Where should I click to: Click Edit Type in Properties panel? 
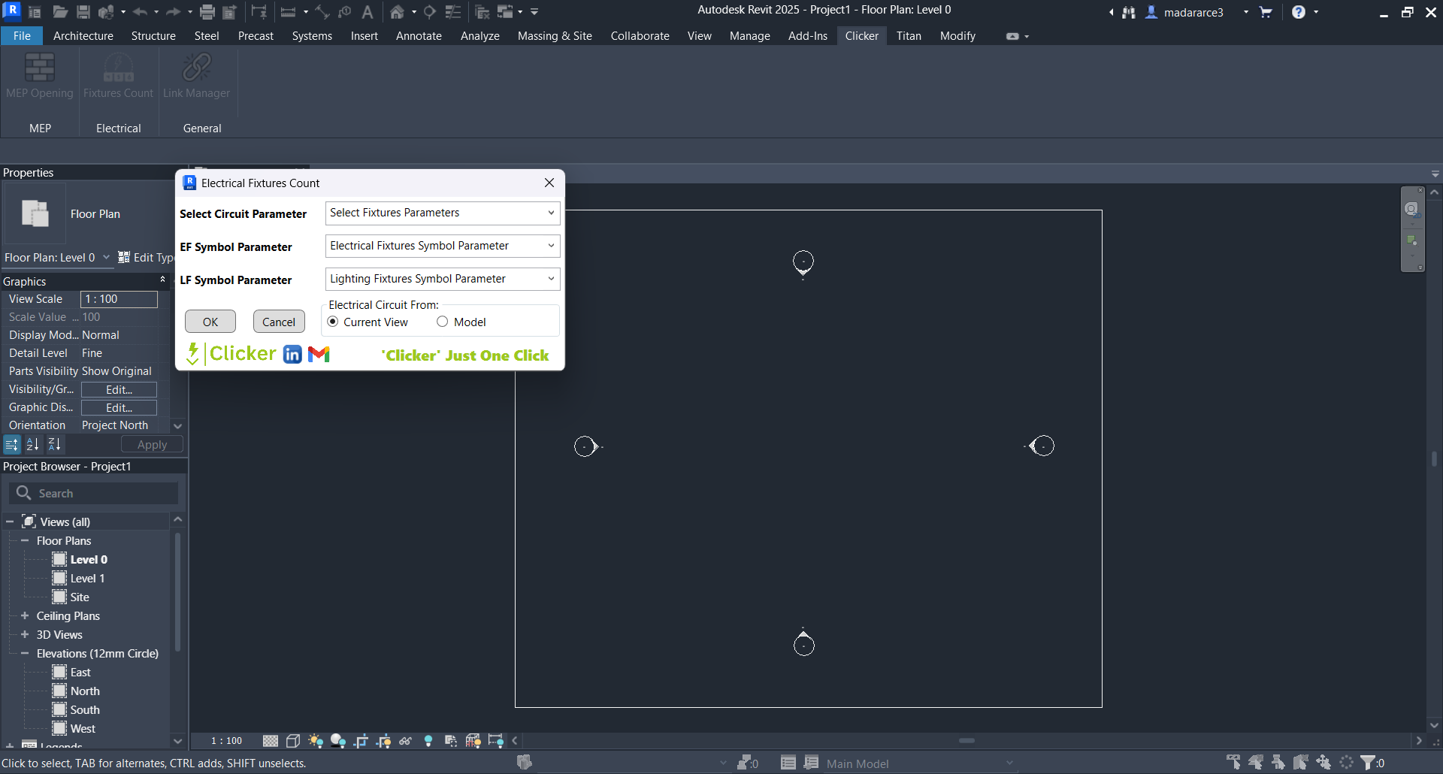click(x=147, y=258)
